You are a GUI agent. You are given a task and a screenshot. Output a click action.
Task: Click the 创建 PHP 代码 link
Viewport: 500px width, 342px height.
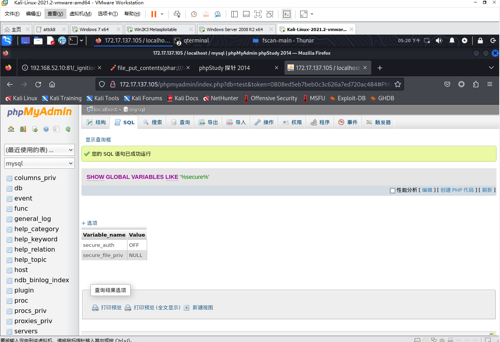pyautogui.click(x=457, y=190)
